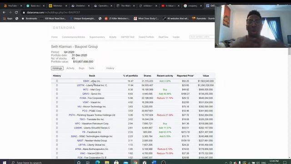Select the History view tab
Screen dimensions: 291x164
110,68
